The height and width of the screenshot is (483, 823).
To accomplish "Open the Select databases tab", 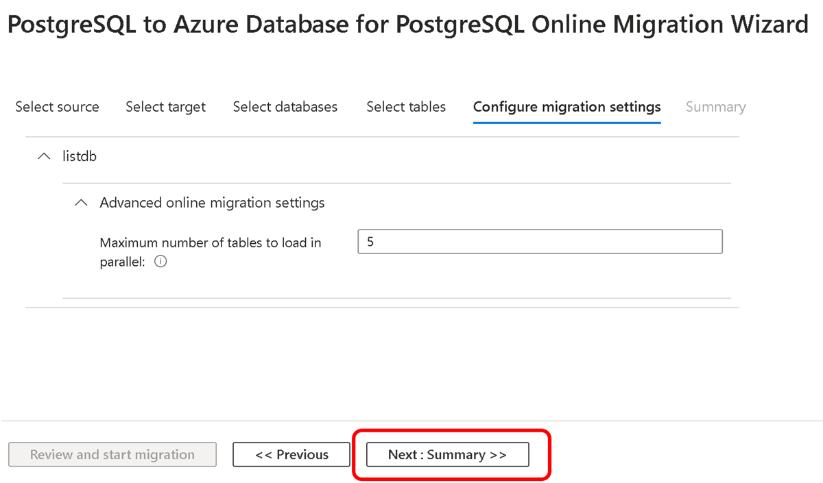I will pos(285,107).
